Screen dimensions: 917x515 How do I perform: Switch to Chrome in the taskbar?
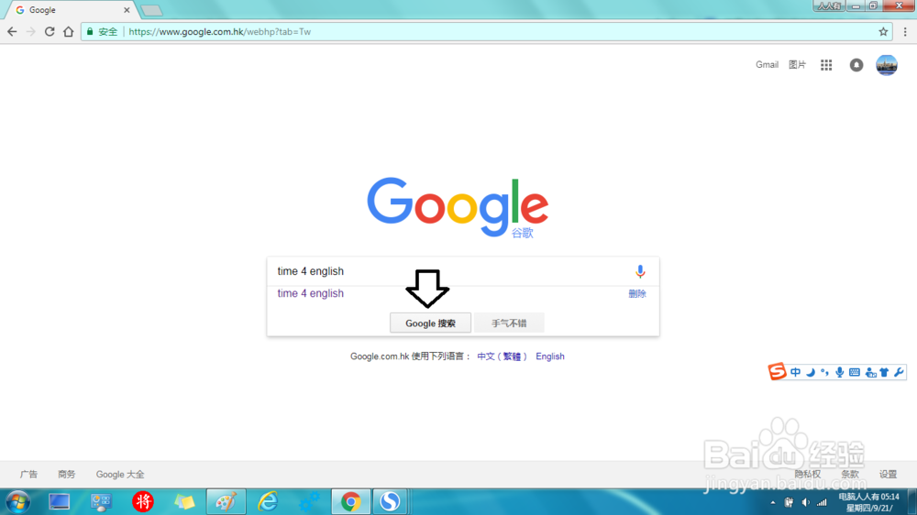(x=351, y=501)
